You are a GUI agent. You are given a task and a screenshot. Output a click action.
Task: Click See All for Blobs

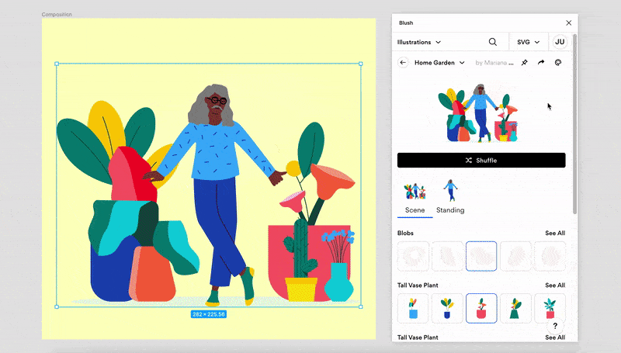(555, 233)
